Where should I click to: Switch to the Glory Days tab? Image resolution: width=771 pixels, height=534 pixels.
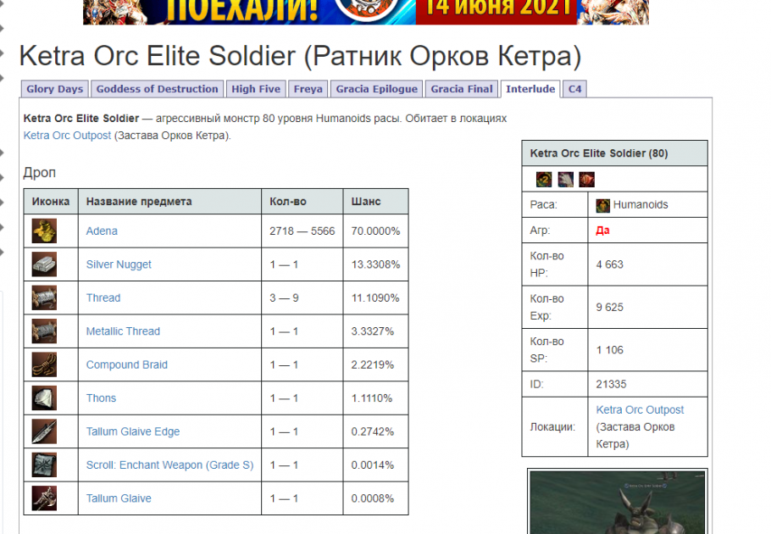pyautogui.click(x=55, y=89)
